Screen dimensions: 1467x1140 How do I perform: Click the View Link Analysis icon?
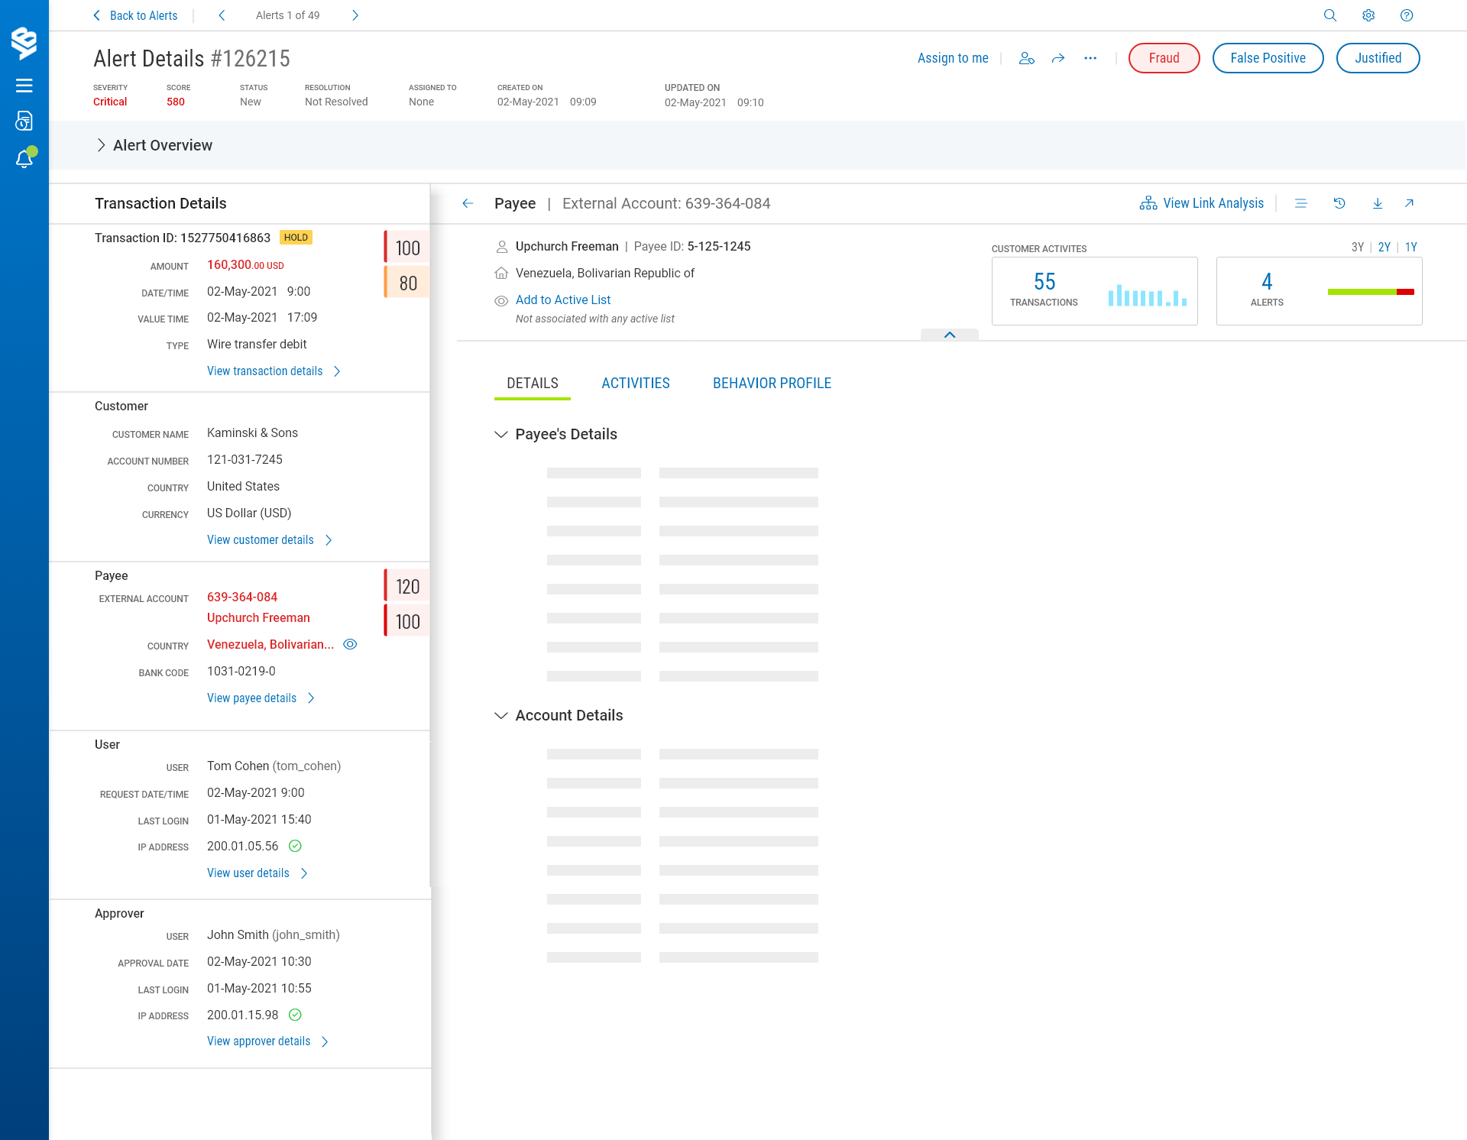click(x=1148, y=203)
